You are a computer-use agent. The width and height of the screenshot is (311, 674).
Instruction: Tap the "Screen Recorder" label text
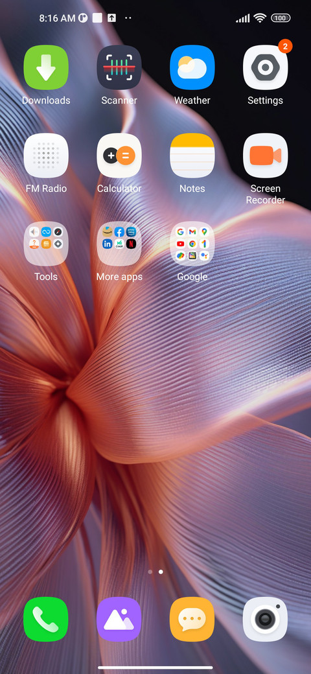click(x=266, y=194)
